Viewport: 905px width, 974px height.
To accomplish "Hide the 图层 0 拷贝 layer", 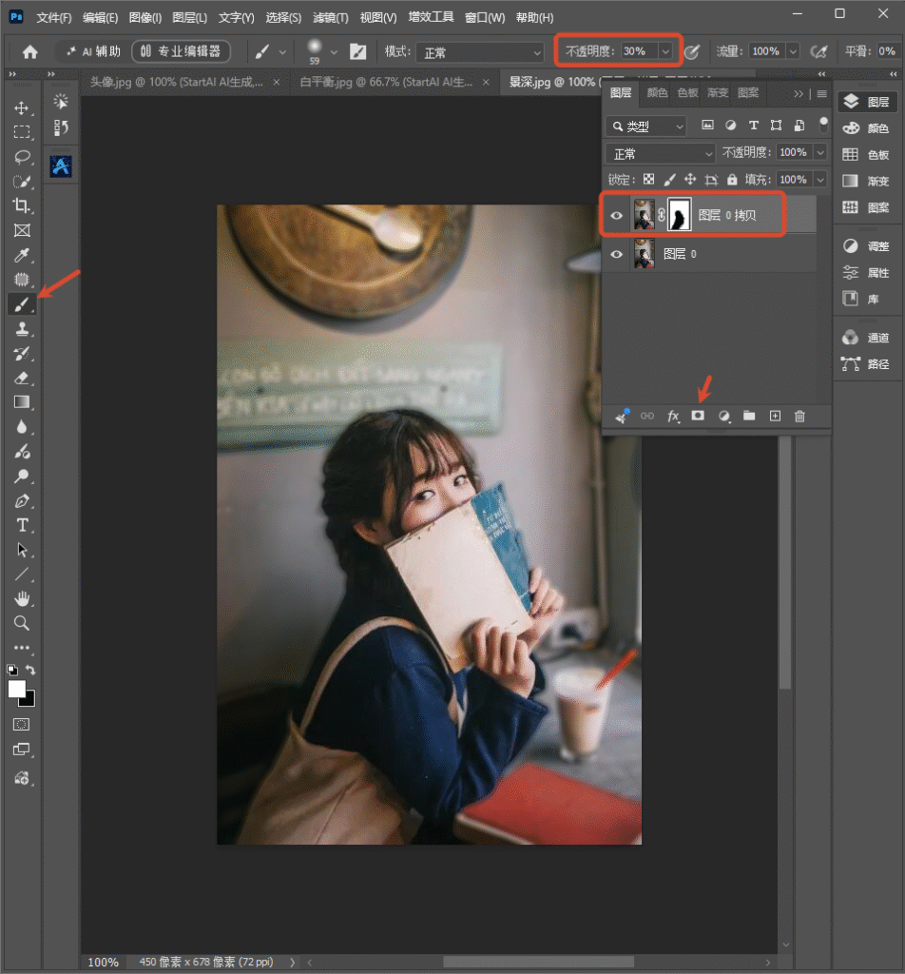I will pos(616,216).
